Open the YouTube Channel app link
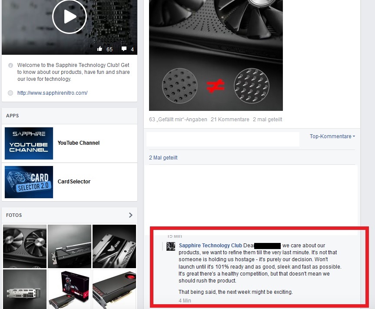Screen dimensions: 375x309 click(79, 143)
